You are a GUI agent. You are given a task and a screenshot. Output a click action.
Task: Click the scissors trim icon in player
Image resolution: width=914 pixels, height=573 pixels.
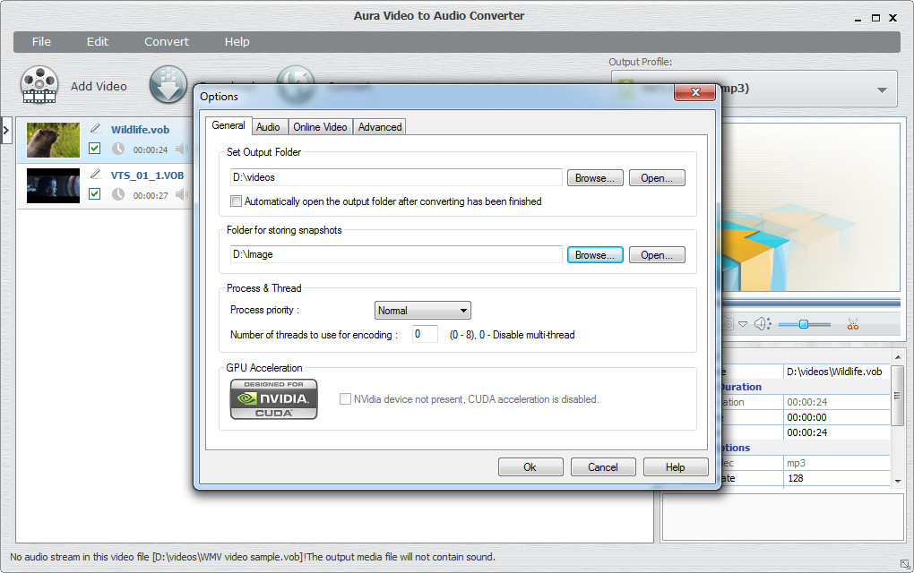point(852,324)
